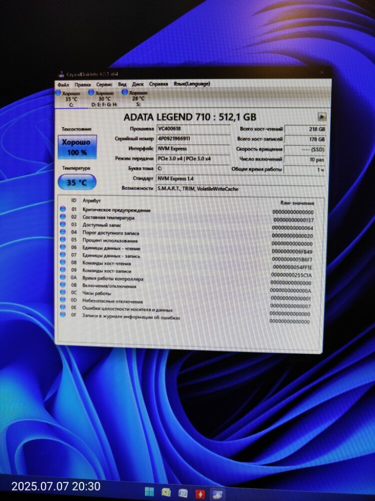375x501 pixels.
Task: Click the features field S.M.A.R.T., TRIM
Action: point(240,189)
